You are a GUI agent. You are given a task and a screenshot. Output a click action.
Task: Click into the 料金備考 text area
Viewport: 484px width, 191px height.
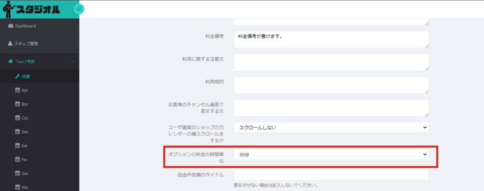(331, 40)
